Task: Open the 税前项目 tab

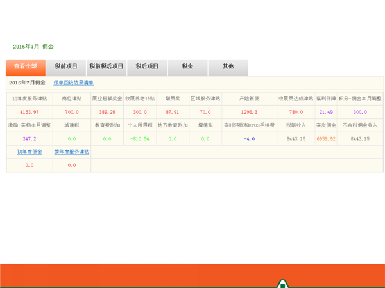Action: (66, 67)
